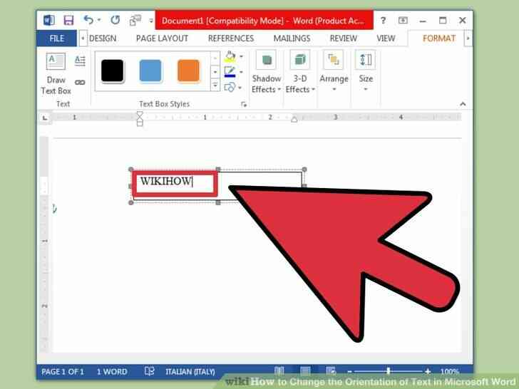Switch to the DESIGN tab

(103, 38)
